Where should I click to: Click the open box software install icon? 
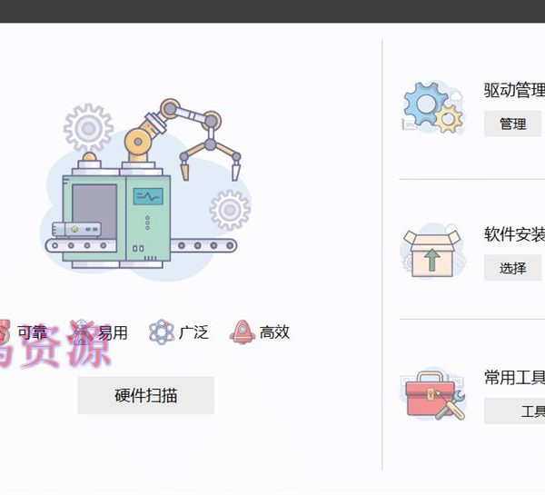point(432,251)
